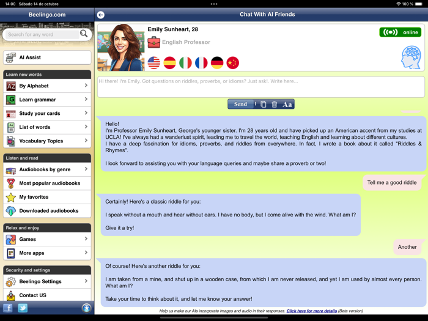Click the red briefcase profession icon
The width and height of the screenshot is (428, 321).
pos(153,42)
